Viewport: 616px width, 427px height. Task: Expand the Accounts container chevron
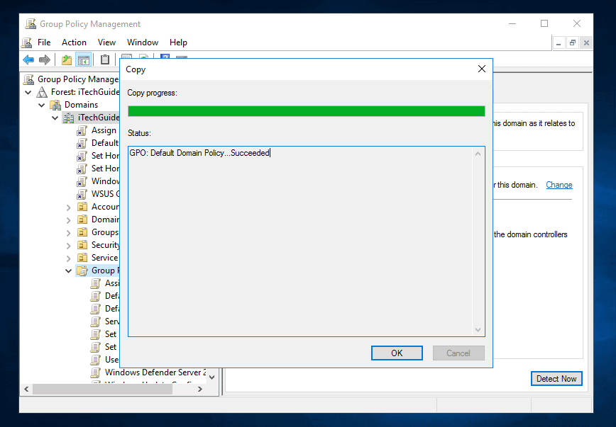(x=67, y=206)
